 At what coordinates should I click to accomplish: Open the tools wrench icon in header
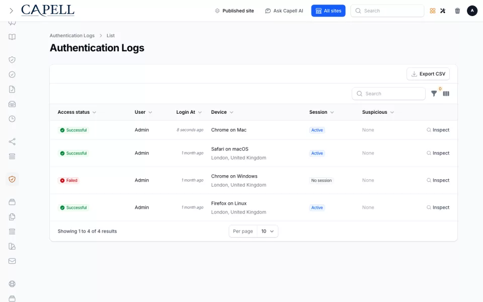[x=443, y=11]
